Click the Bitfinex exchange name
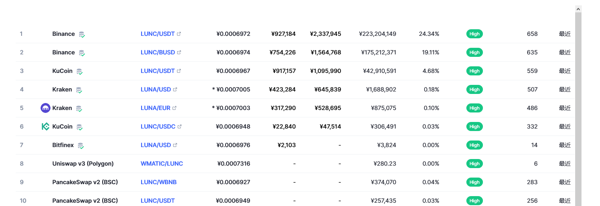This screenshot has width=600, height=206. point(64,145)
